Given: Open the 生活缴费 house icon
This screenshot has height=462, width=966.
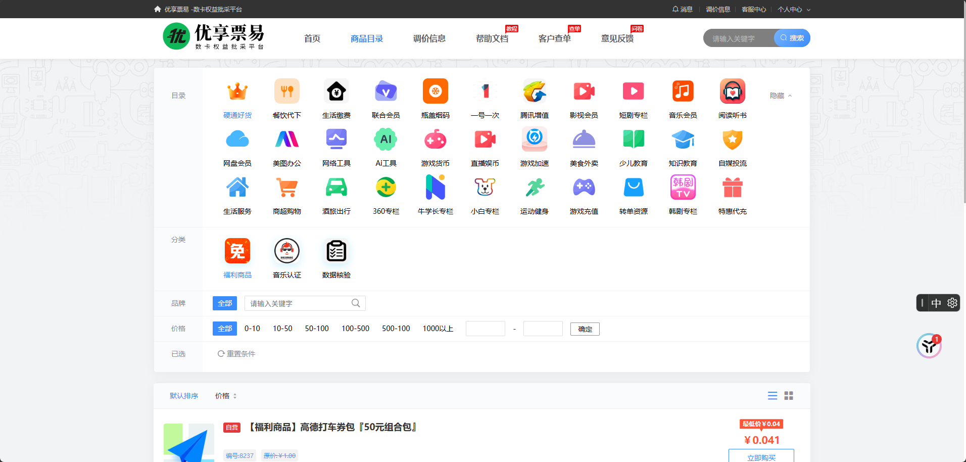Looking at the screenshot, I should tap(336, 91).
